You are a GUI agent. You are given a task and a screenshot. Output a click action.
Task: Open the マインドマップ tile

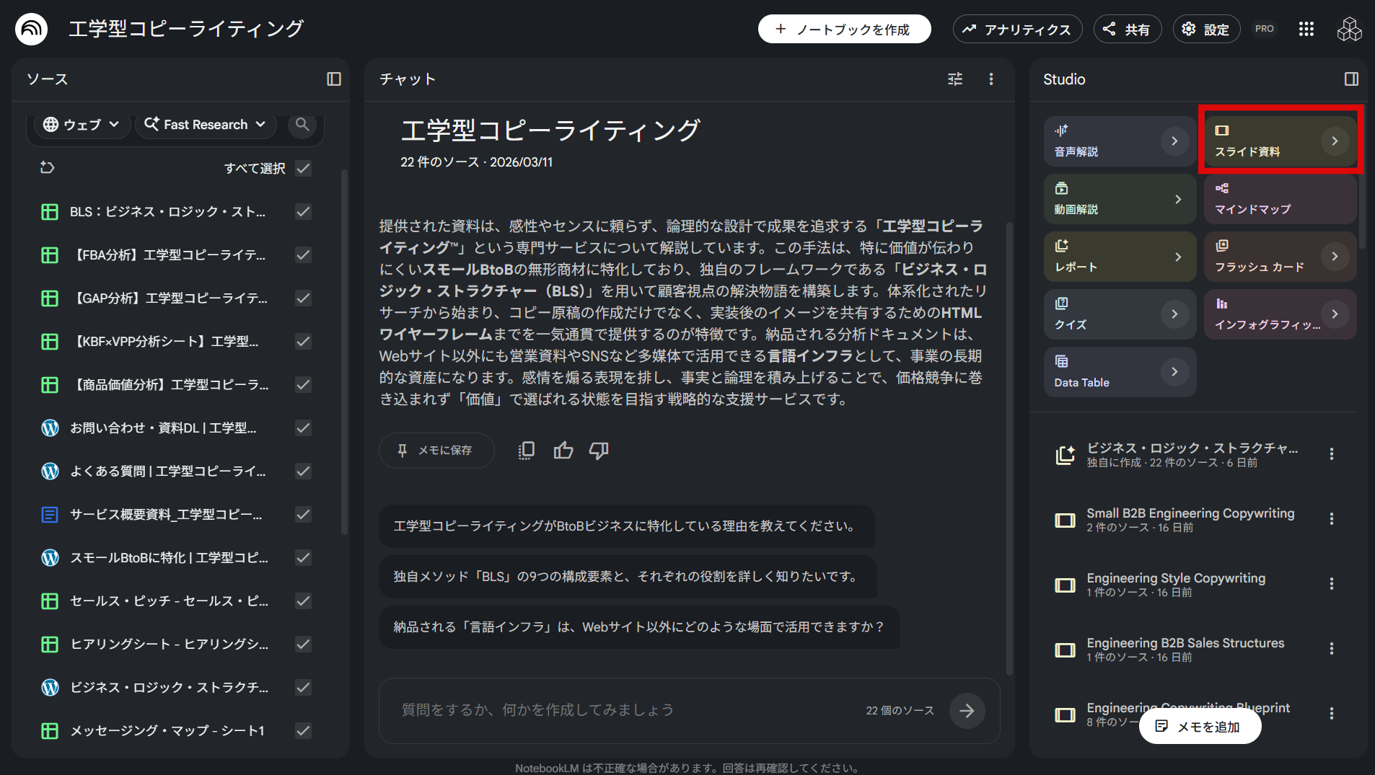(1280, 199)
